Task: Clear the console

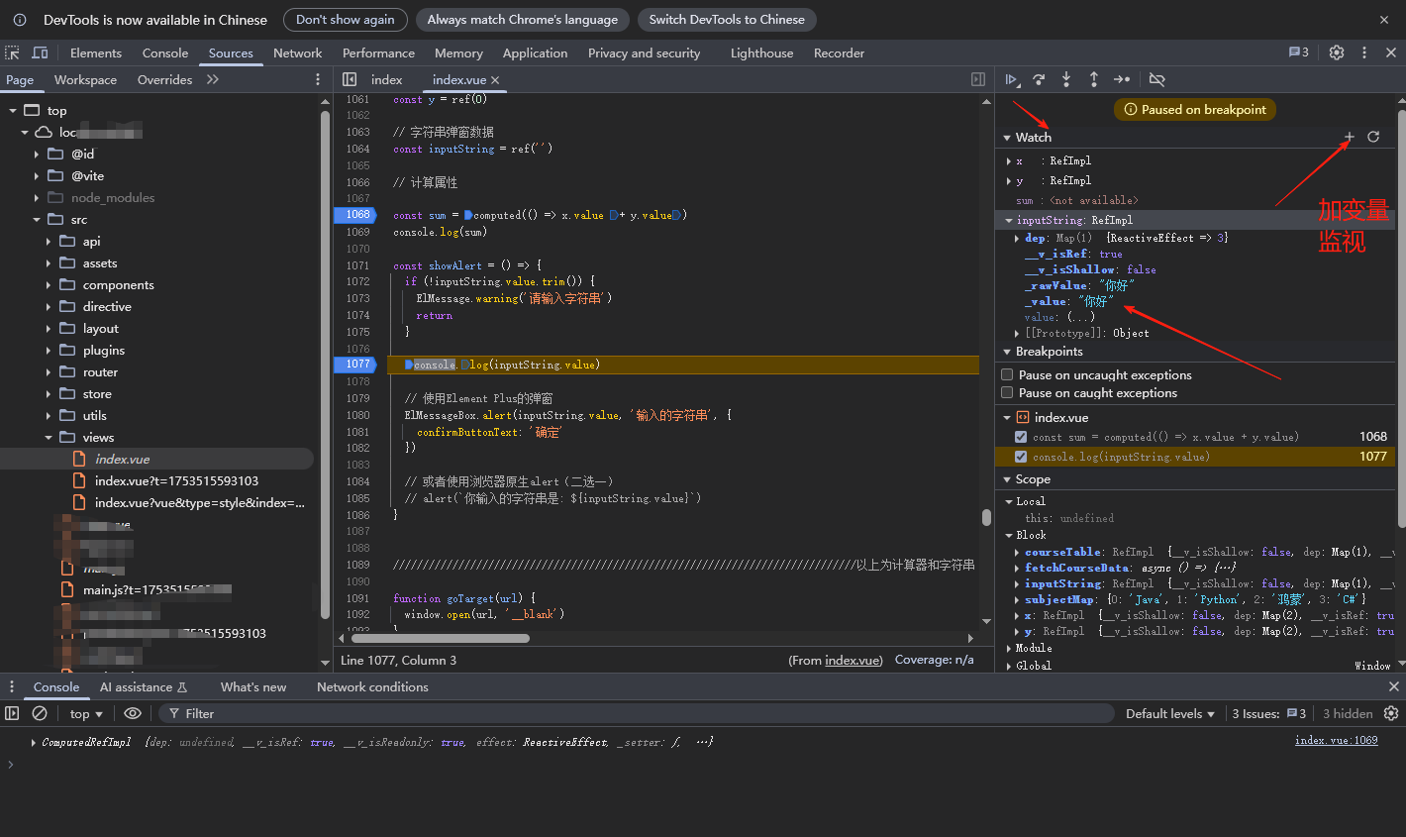Action: (40, 713)
